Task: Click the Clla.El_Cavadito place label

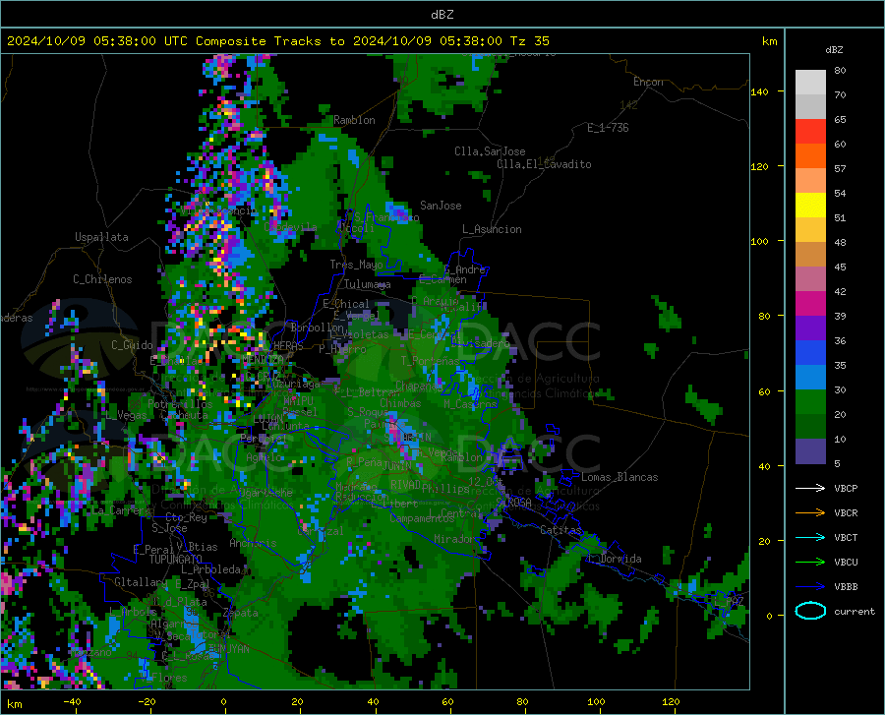Action: point(544,164)
